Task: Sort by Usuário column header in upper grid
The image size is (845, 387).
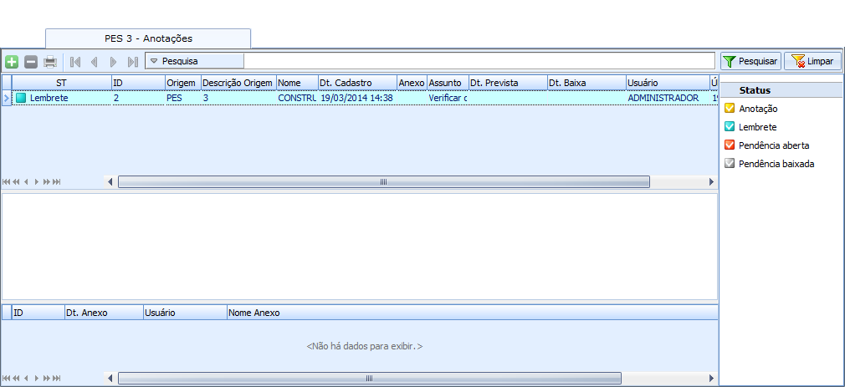Action: [x=668, y=83]
